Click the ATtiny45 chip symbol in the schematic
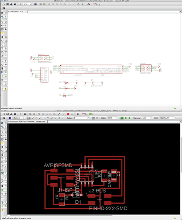This screenshot has height=220, width=182. (x=91, y=69)
